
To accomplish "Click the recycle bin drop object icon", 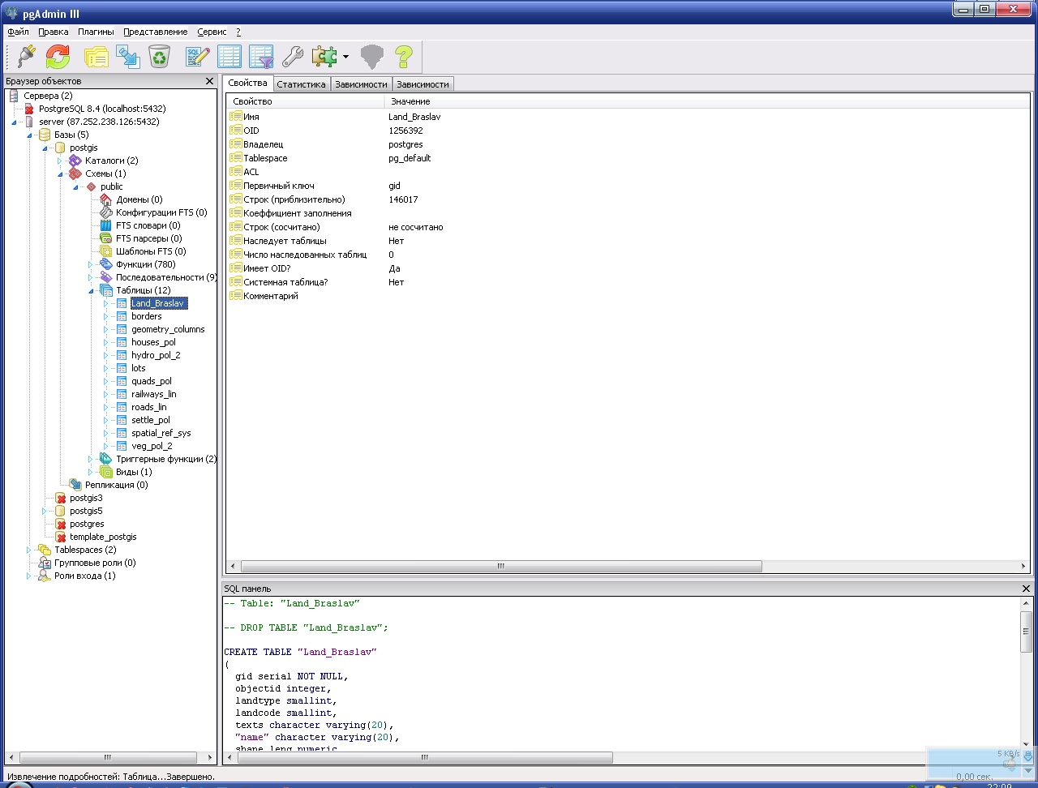I will click(x=159, y=56).
